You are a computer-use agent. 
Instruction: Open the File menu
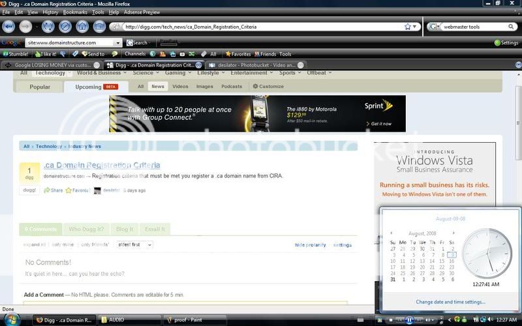[x=6, y=12]
